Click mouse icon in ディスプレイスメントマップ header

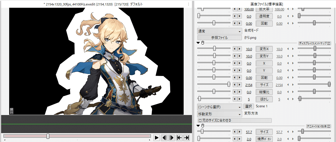point(203,43)
